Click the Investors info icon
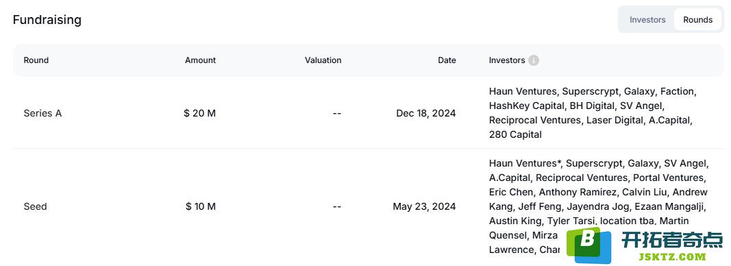Viewport: 731px width, 266px height. pyautogui.click(x=533, y=60)
